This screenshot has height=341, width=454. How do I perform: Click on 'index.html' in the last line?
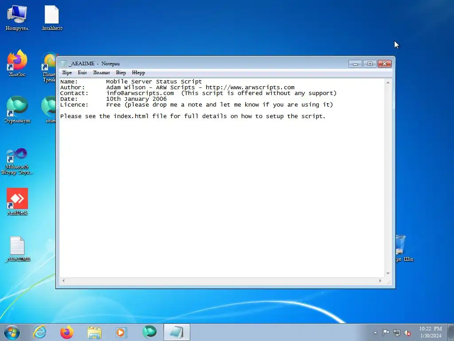coord(131,116)
